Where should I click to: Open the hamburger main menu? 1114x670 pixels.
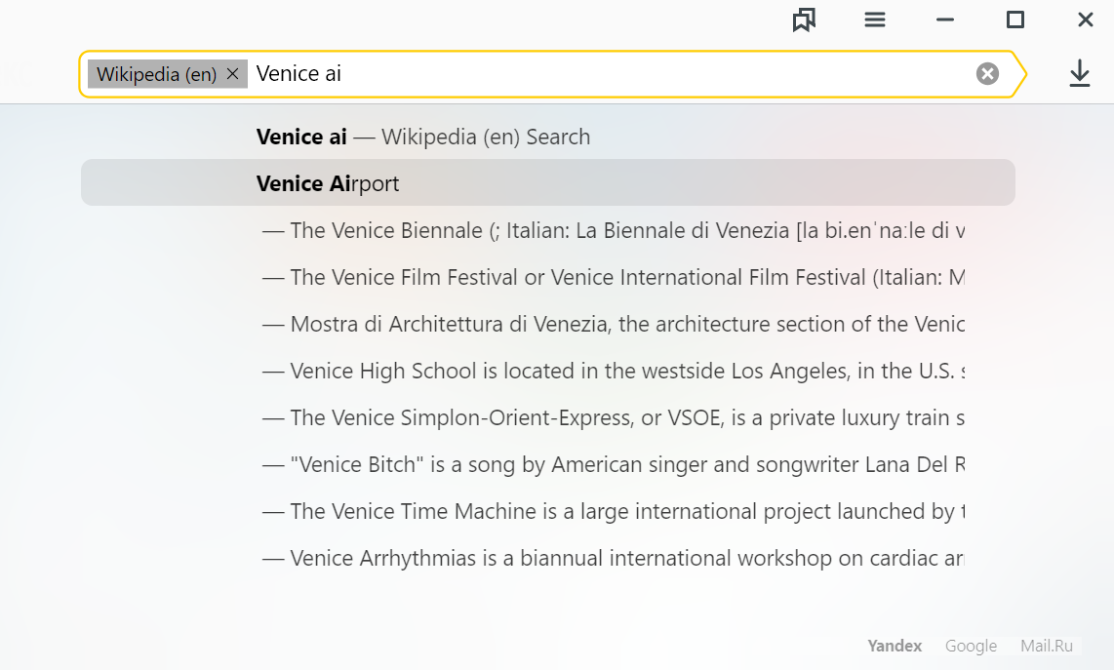[875, 20]
